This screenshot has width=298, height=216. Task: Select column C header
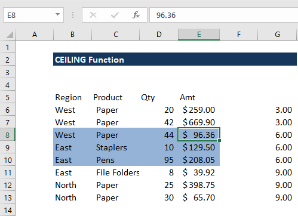point(116,35)
